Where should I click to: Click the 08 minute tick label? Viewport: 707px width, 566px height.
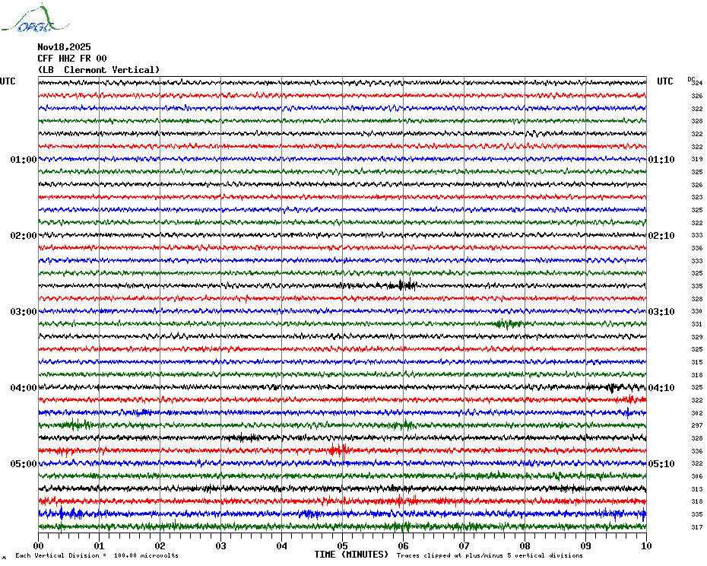pyautogui.click(x=525, y=545)
